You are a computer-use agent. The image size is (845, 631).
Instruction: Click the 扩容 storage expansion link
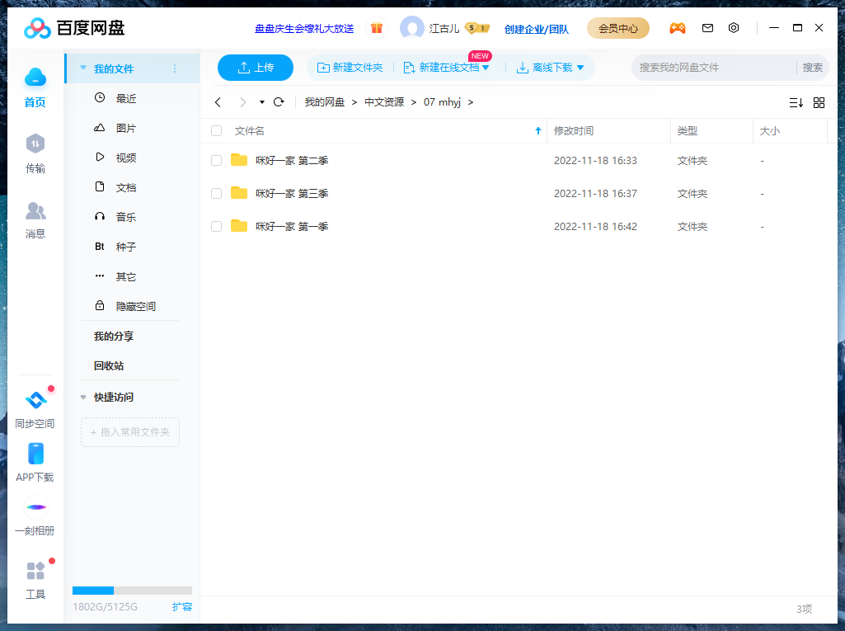click(182, 607)
